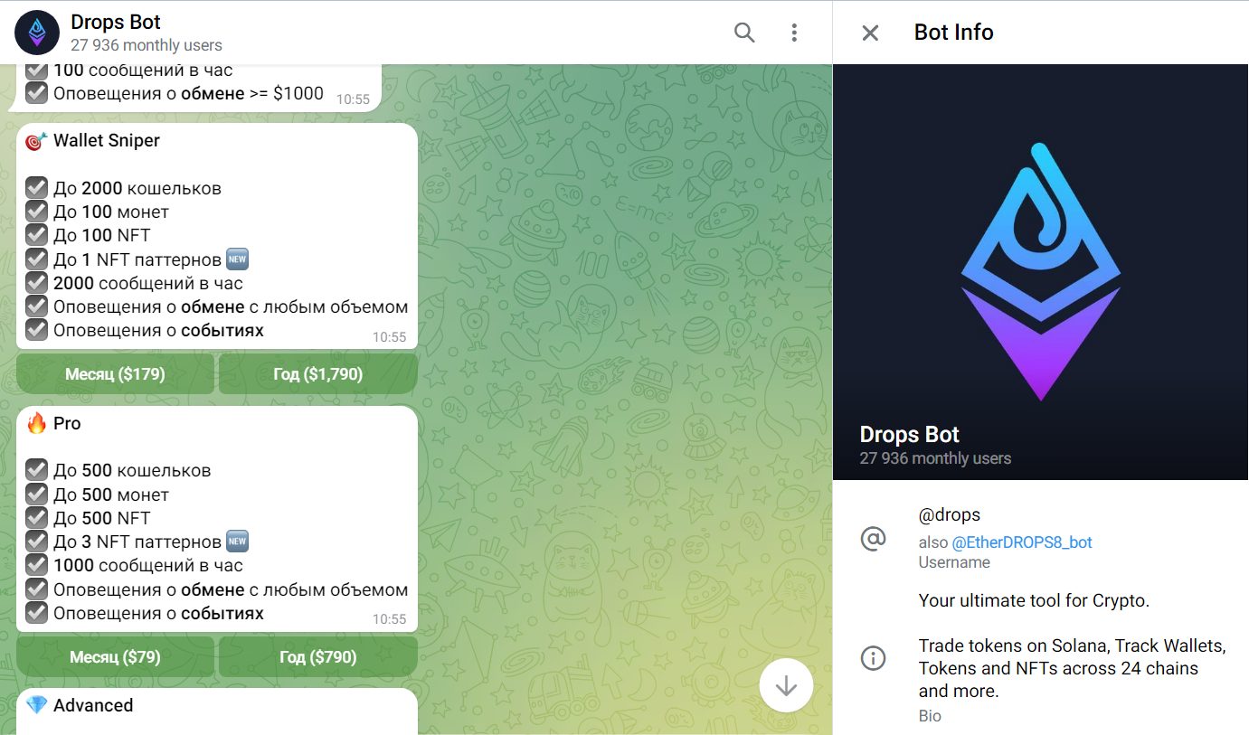
Task: Buy Pro yearly plan for $790
Action: 318,656
